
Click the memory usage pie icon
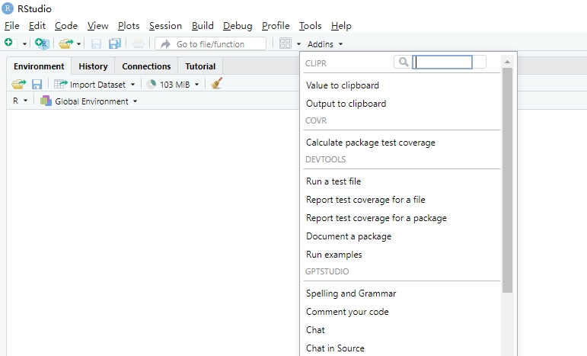point(152,85)
